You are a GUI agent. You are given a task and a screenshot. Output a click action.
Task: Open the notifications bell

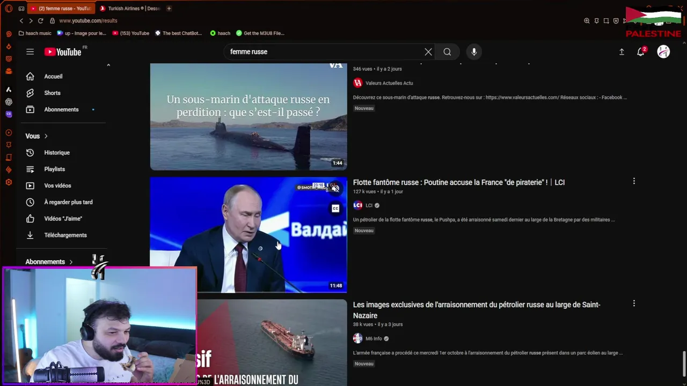pyautogui.click(x=641, y=51)
